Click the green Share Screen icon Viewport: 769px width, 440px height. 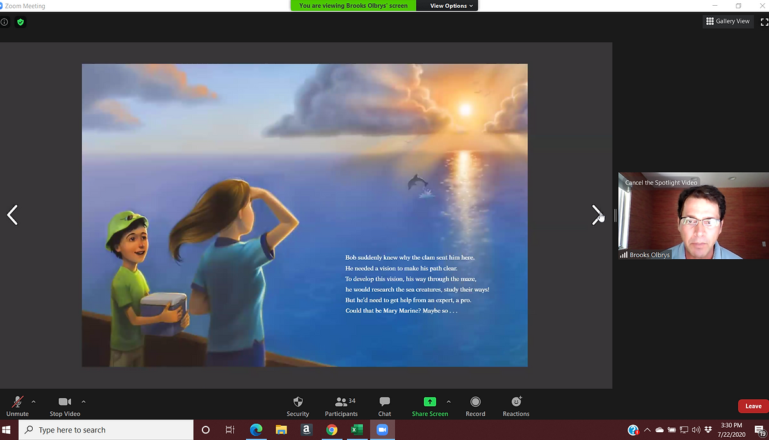point(429,402)
